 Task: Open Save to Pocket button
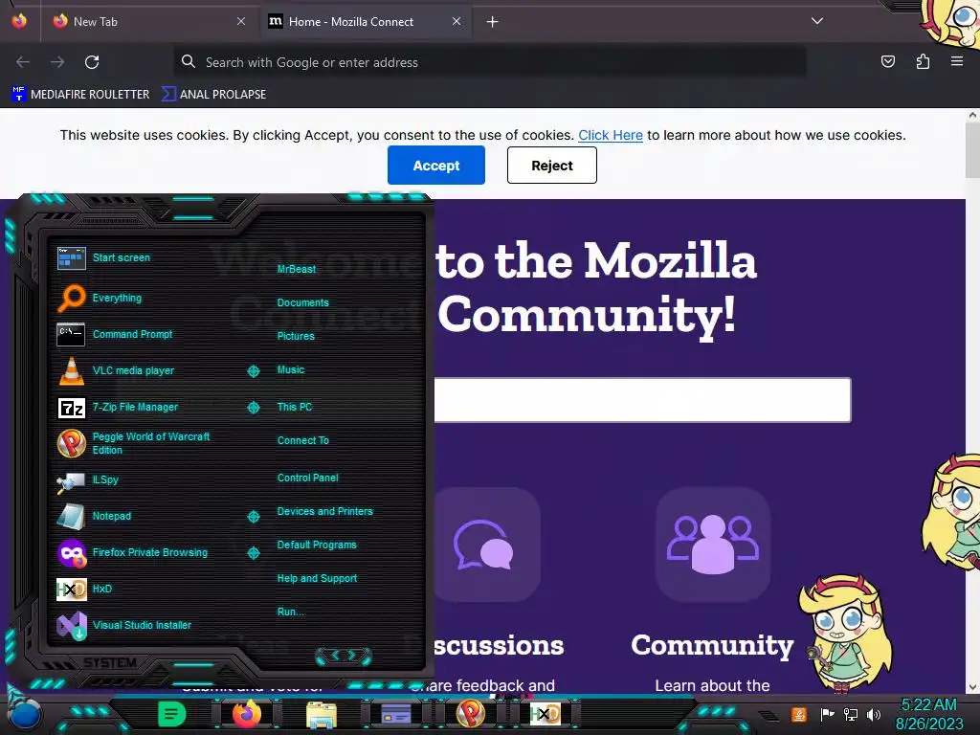pyautogui.click(x=888, y=61)
